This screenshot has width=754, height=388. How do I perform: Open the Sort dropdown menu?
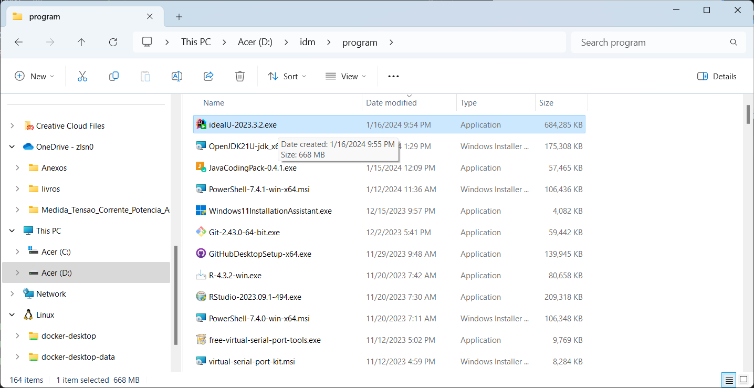coord(287,76)
